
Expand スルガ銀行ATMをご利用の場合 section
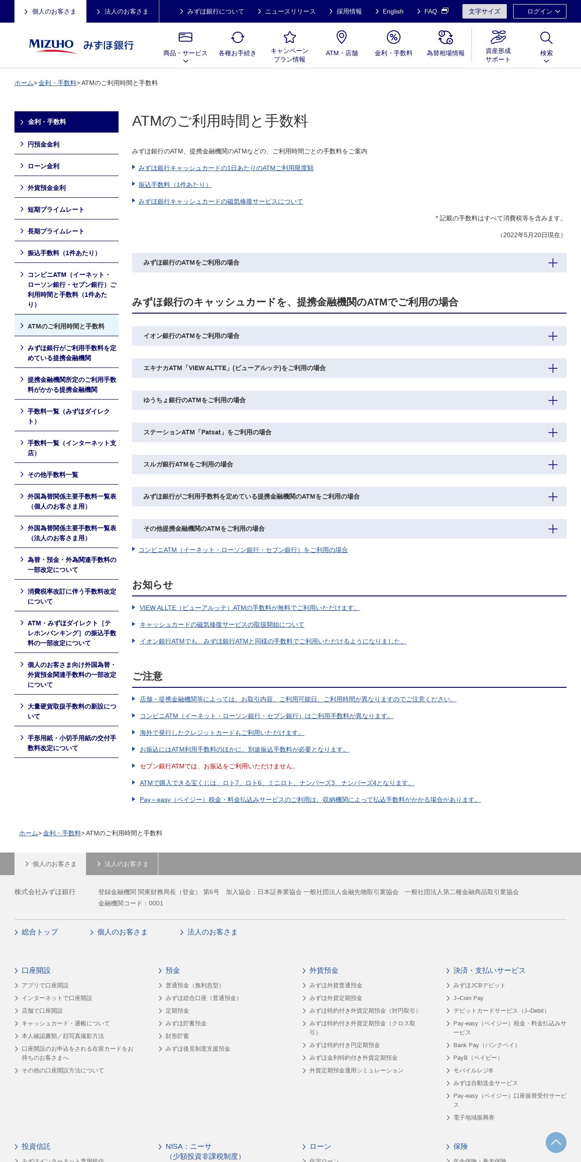tap(349, 465)
